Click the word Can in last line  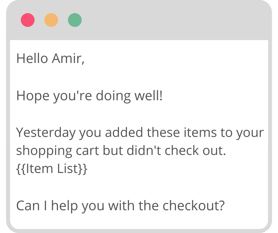click(x=28, y=206)
